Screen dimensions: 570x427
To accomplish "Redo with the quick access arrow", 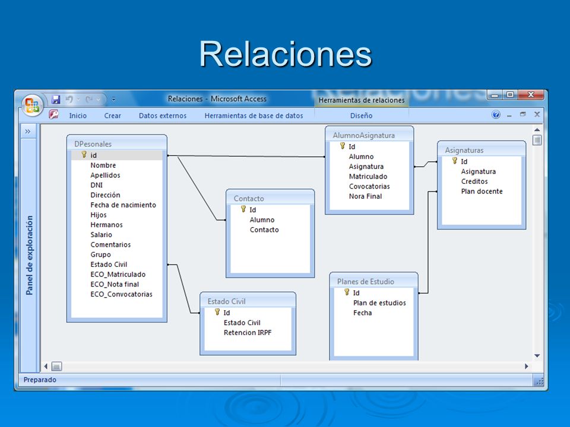I will click(89, 99).
